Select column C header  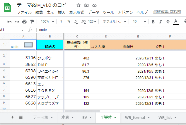click(77, 37)
